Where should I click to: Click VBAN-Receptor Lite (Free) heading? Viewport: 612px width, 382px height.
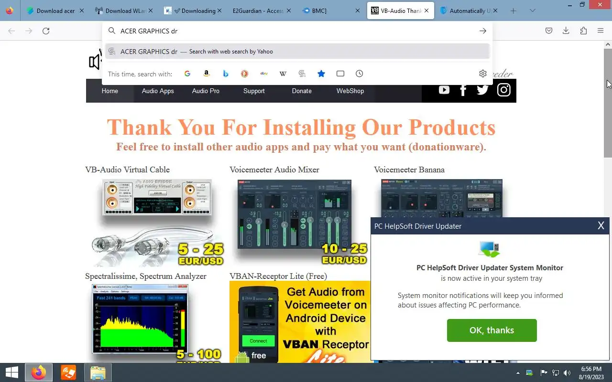pyautogui.click(x=278, y=276)
